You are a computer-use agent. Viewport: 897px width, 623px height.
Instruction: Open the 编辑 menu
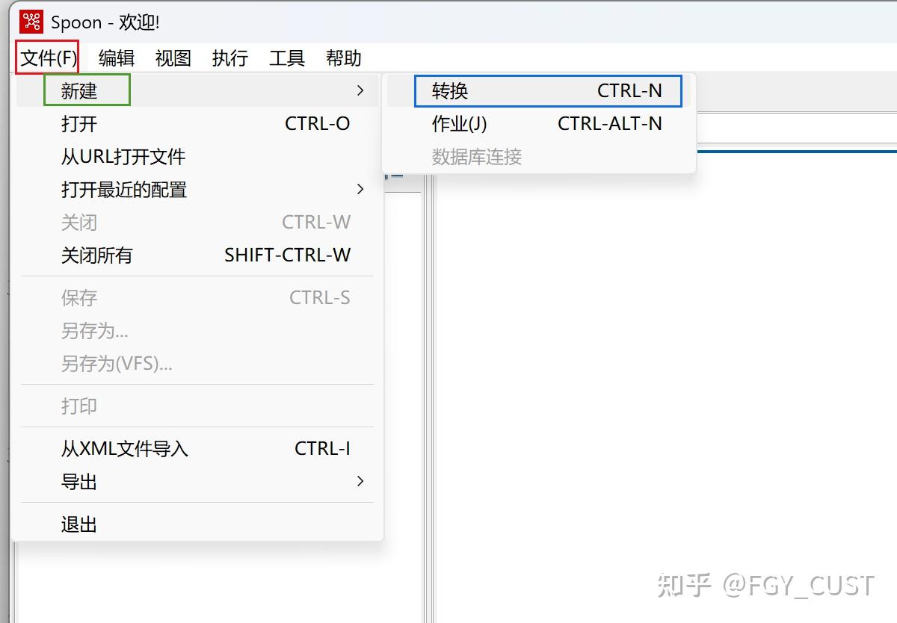pos(117,58)
